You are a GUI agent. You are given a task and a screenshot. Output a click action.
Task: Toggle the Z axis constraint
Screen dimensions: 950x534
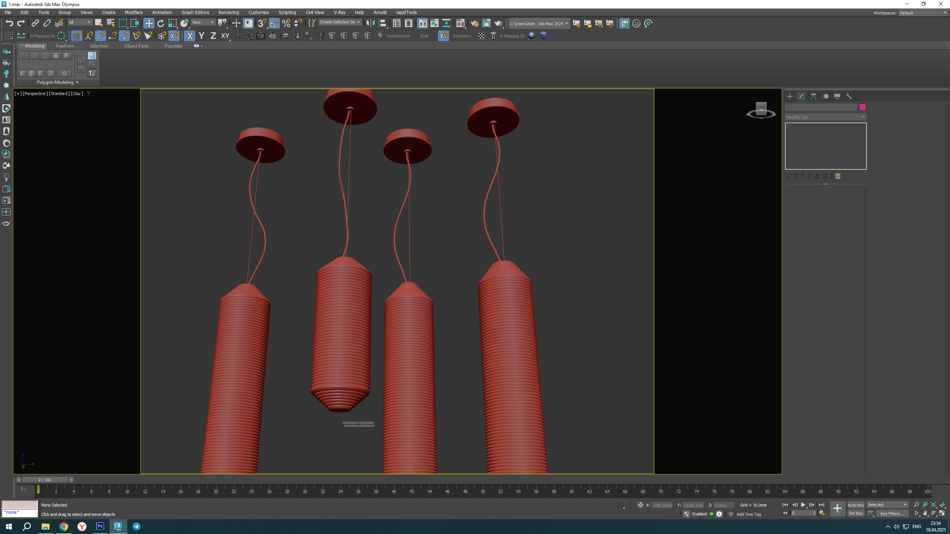tap(213, 36)
